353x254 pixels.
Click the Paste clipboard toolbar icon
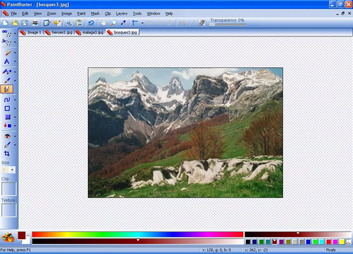click(79, 23)
